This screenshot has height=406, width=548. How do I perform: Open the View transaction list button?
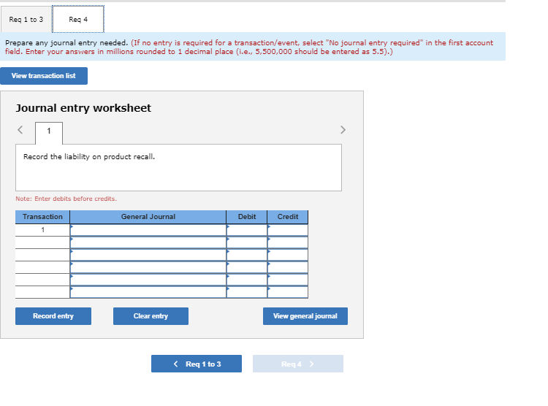point(44,76)
